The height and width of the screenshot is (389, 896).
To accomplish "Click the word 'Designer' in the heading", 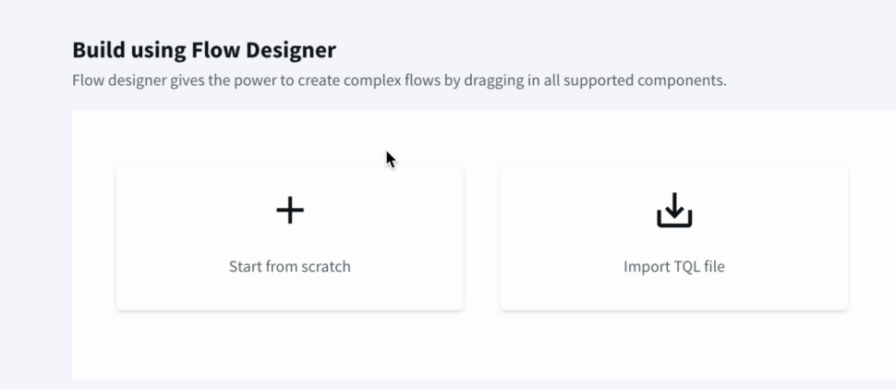I will click(291, 50).
